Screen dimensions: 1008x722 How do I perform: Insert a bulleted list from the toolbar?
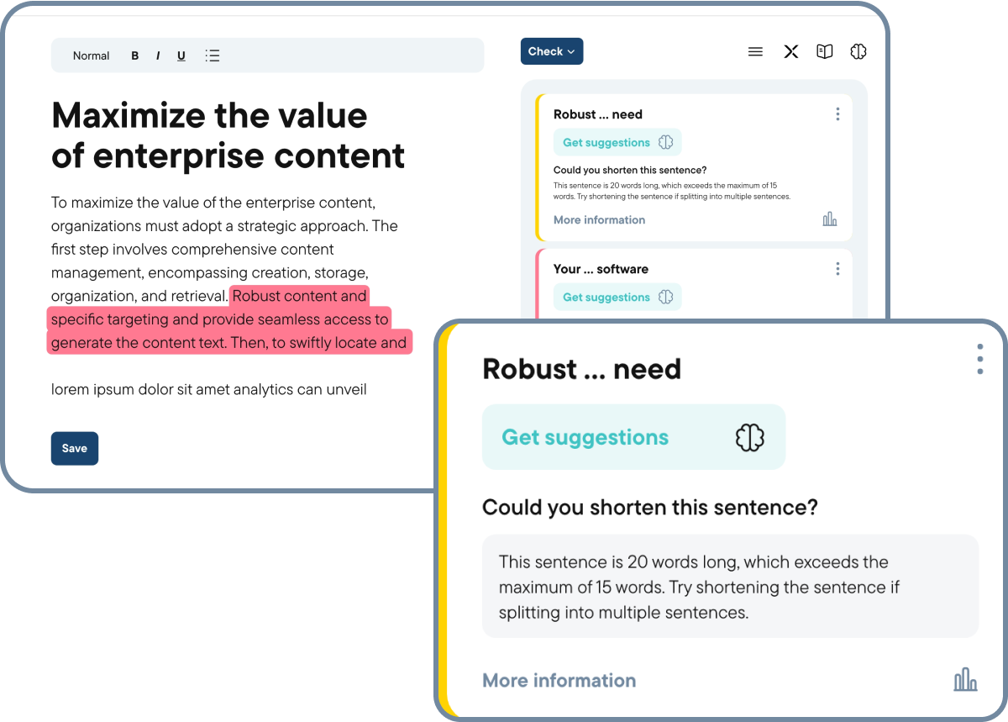pyautogui.click(x=213, y=55)
